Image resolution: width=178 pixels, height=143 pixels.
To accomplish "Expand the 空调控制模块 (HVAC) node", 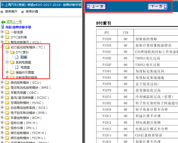I will (x=2, y=102).
